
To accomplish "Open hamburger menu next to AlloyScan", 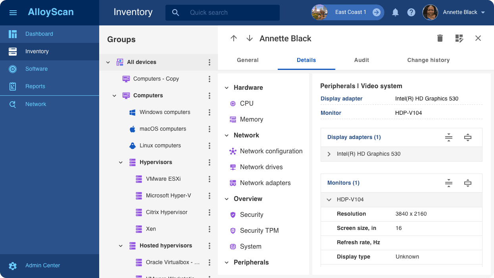I will click(x=13, y=12).
